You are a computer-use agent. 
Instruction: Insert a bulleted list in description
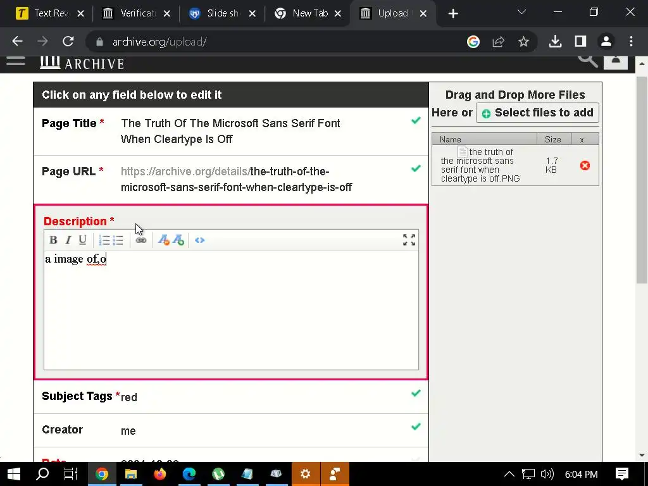tap(118, 240)
